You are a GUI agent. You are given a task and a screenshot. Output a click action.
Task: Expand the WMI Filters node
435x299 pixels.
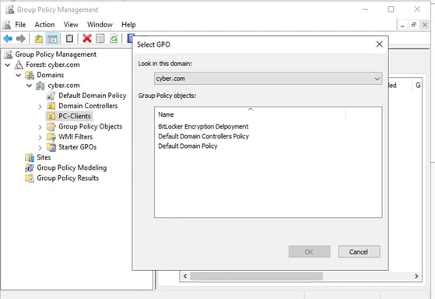click(40, 137)
